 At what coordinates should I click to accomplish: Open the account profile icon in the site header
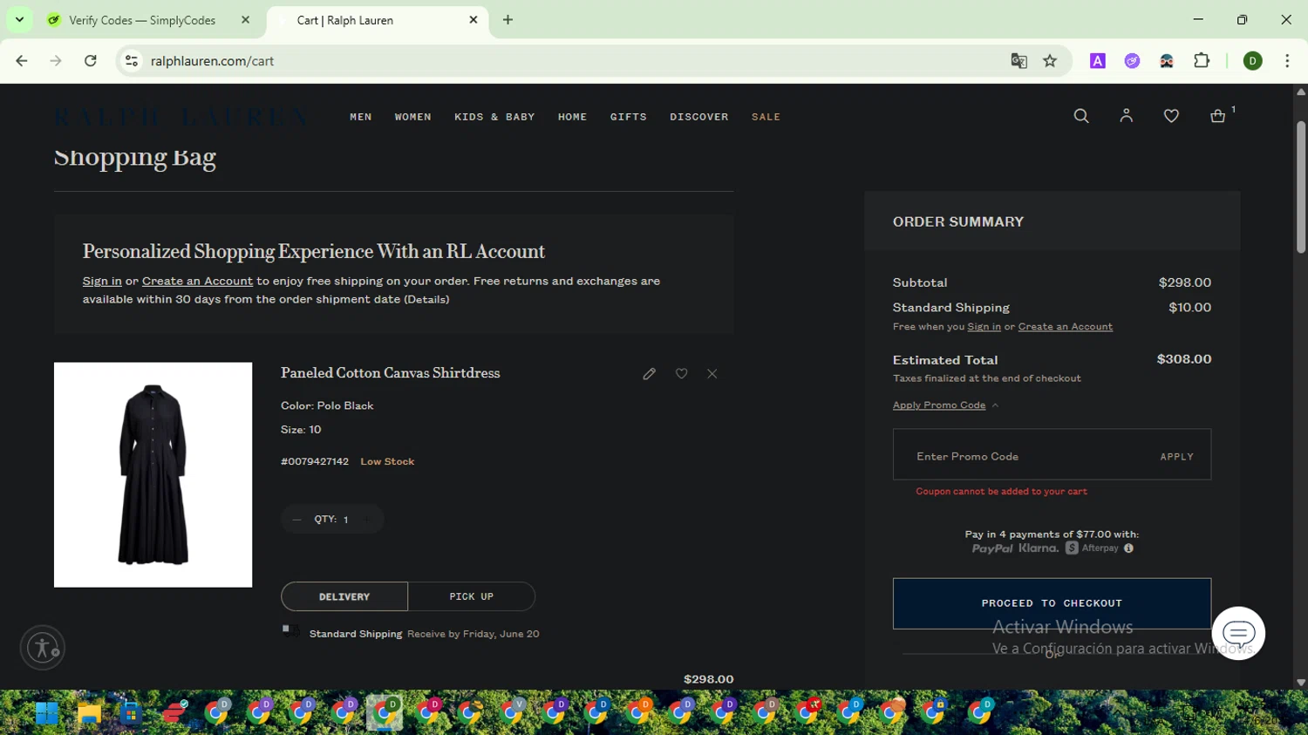tap(1127, 116)
